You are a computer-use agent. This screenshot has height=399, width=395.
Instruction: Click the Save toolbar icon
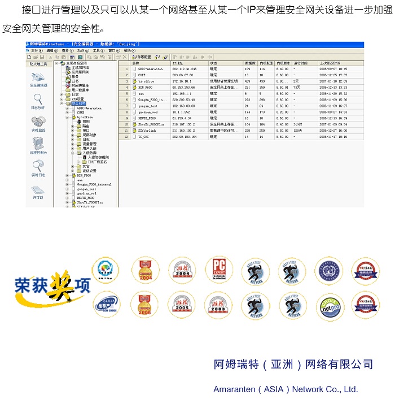[x=42, y=57]
